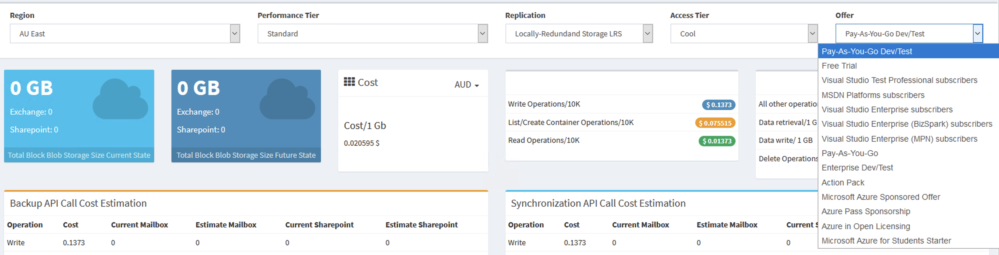Open the AUD currency dropdown
999x255 pixels.
(x=466, y=85)
